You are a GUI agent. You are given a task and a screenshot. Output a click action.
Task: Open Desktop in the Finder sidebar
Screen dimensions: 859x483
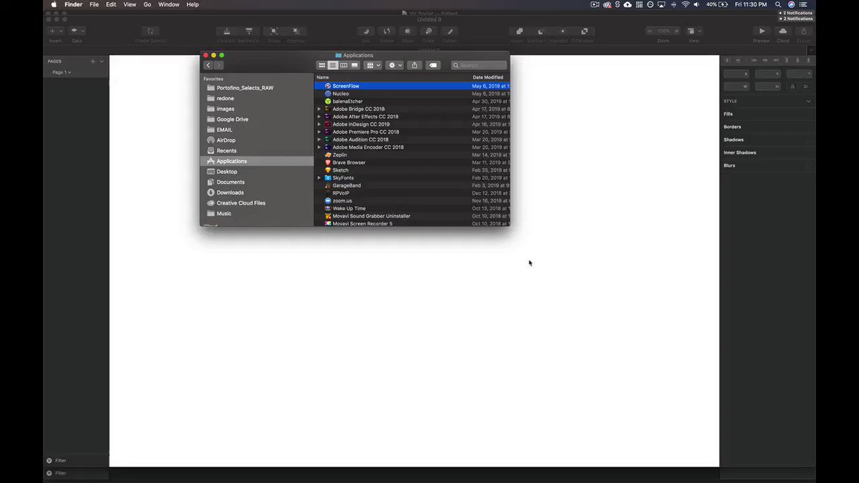point(256,172)
